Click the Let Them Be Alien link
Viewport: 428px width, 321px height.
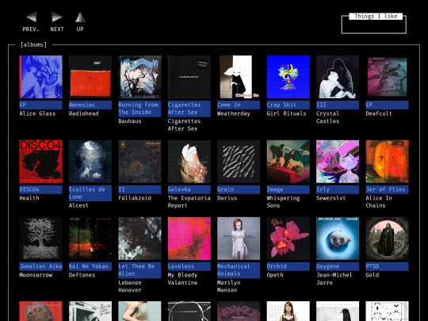coord(139,270)
